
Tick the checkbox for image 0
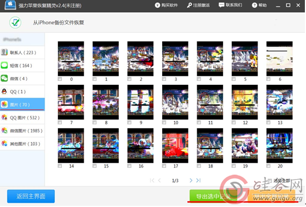(60, 79)
